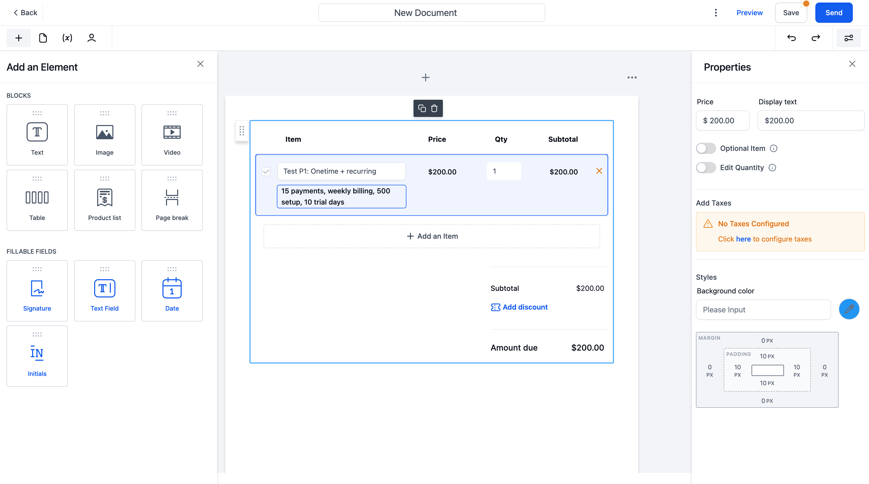Click the Background color input field
Screen dimensions: 869x484
pyautogui.click(x=763, y=310)
